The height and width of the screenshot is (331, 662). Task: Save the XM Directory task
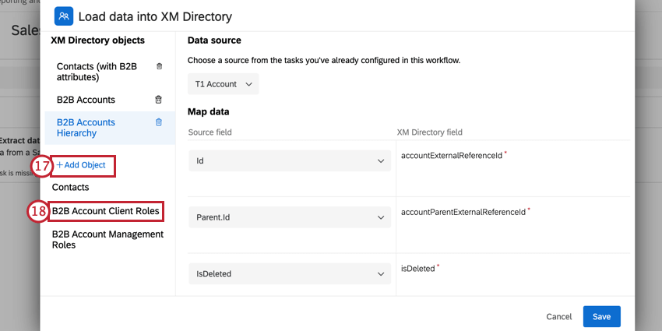coord(601,317)
